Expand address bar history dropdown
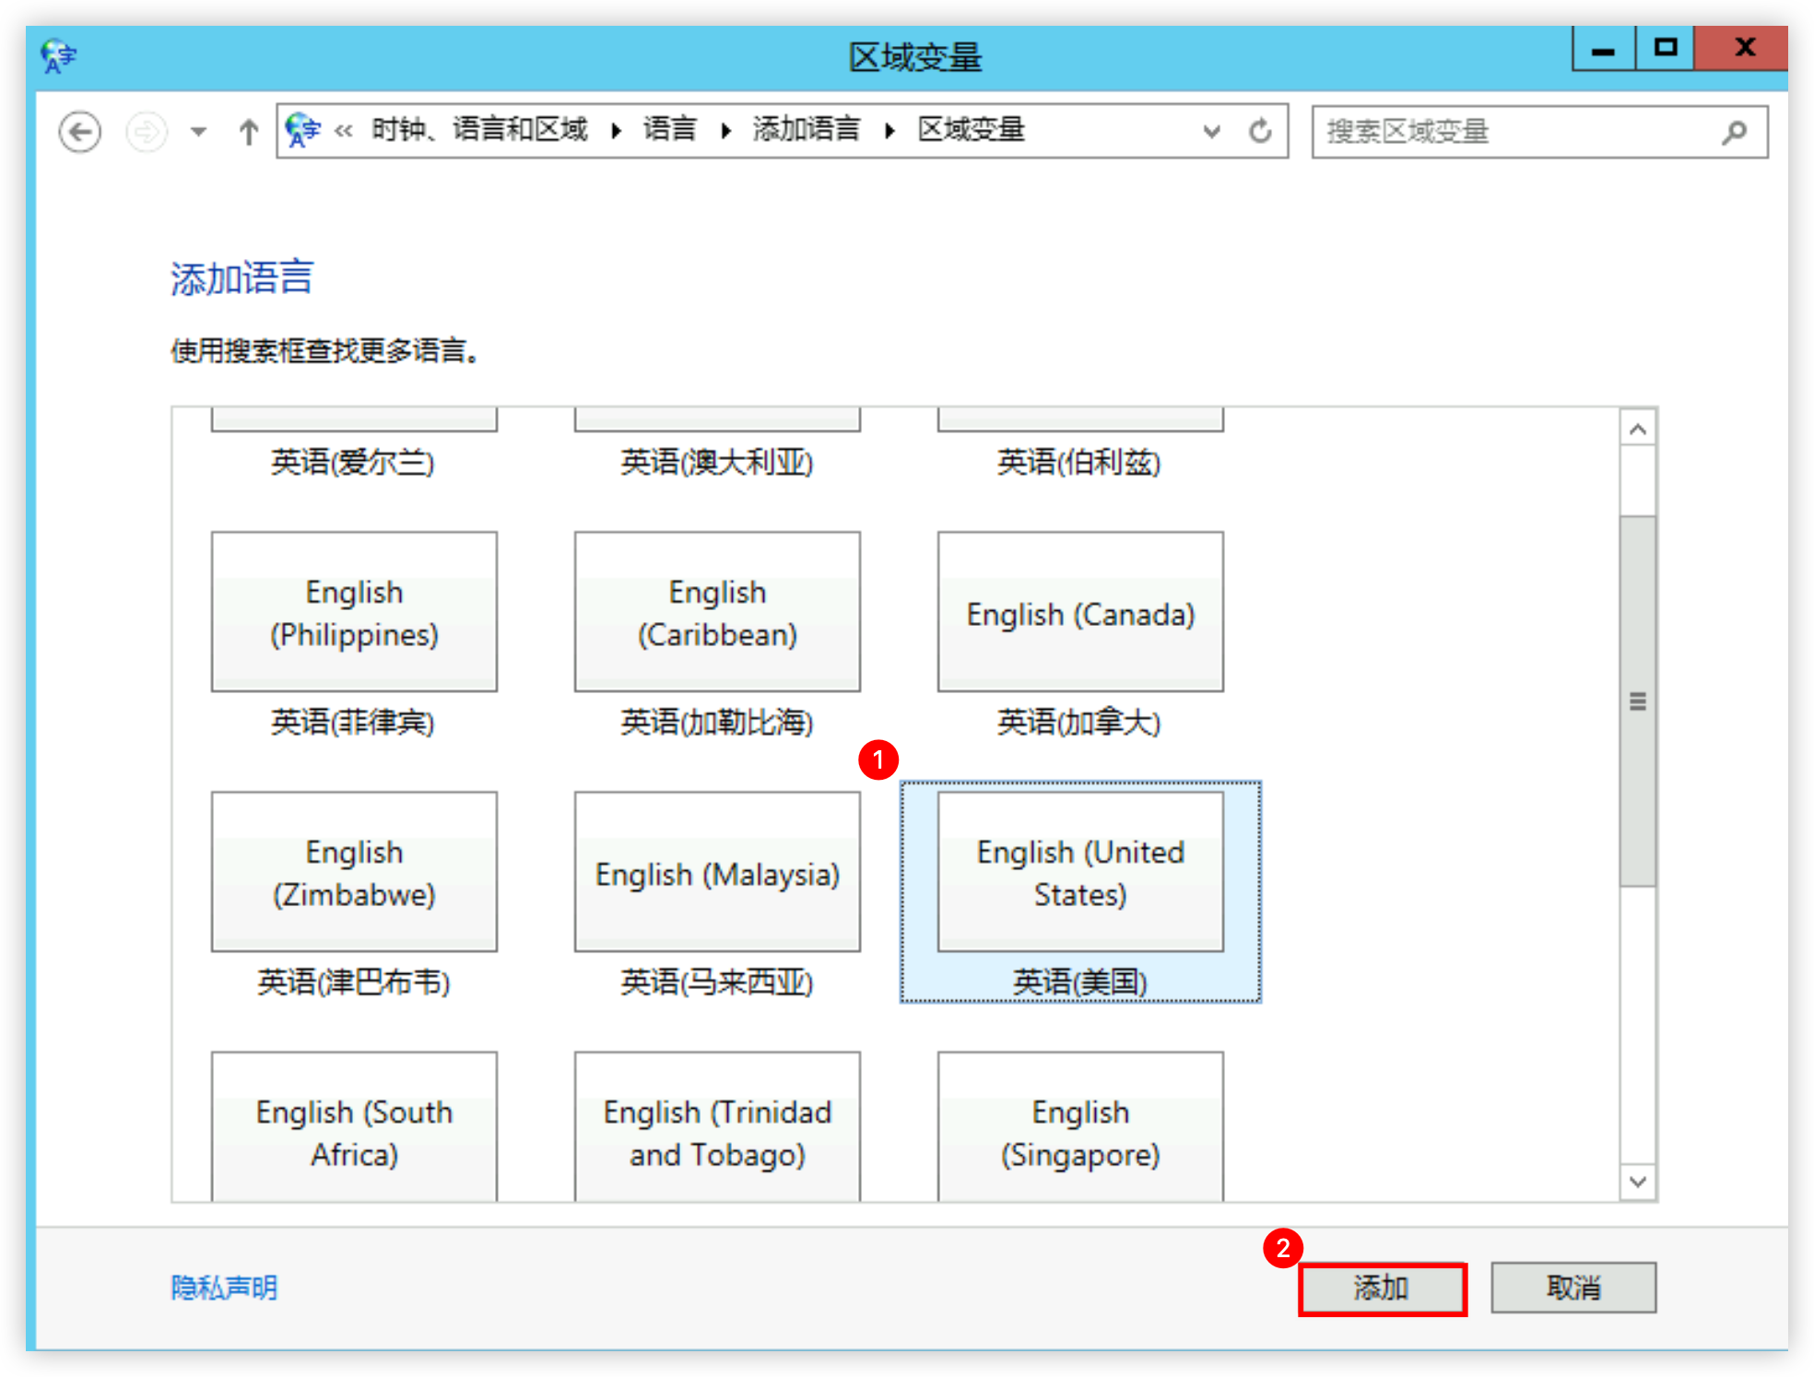 coord(1211,132)
